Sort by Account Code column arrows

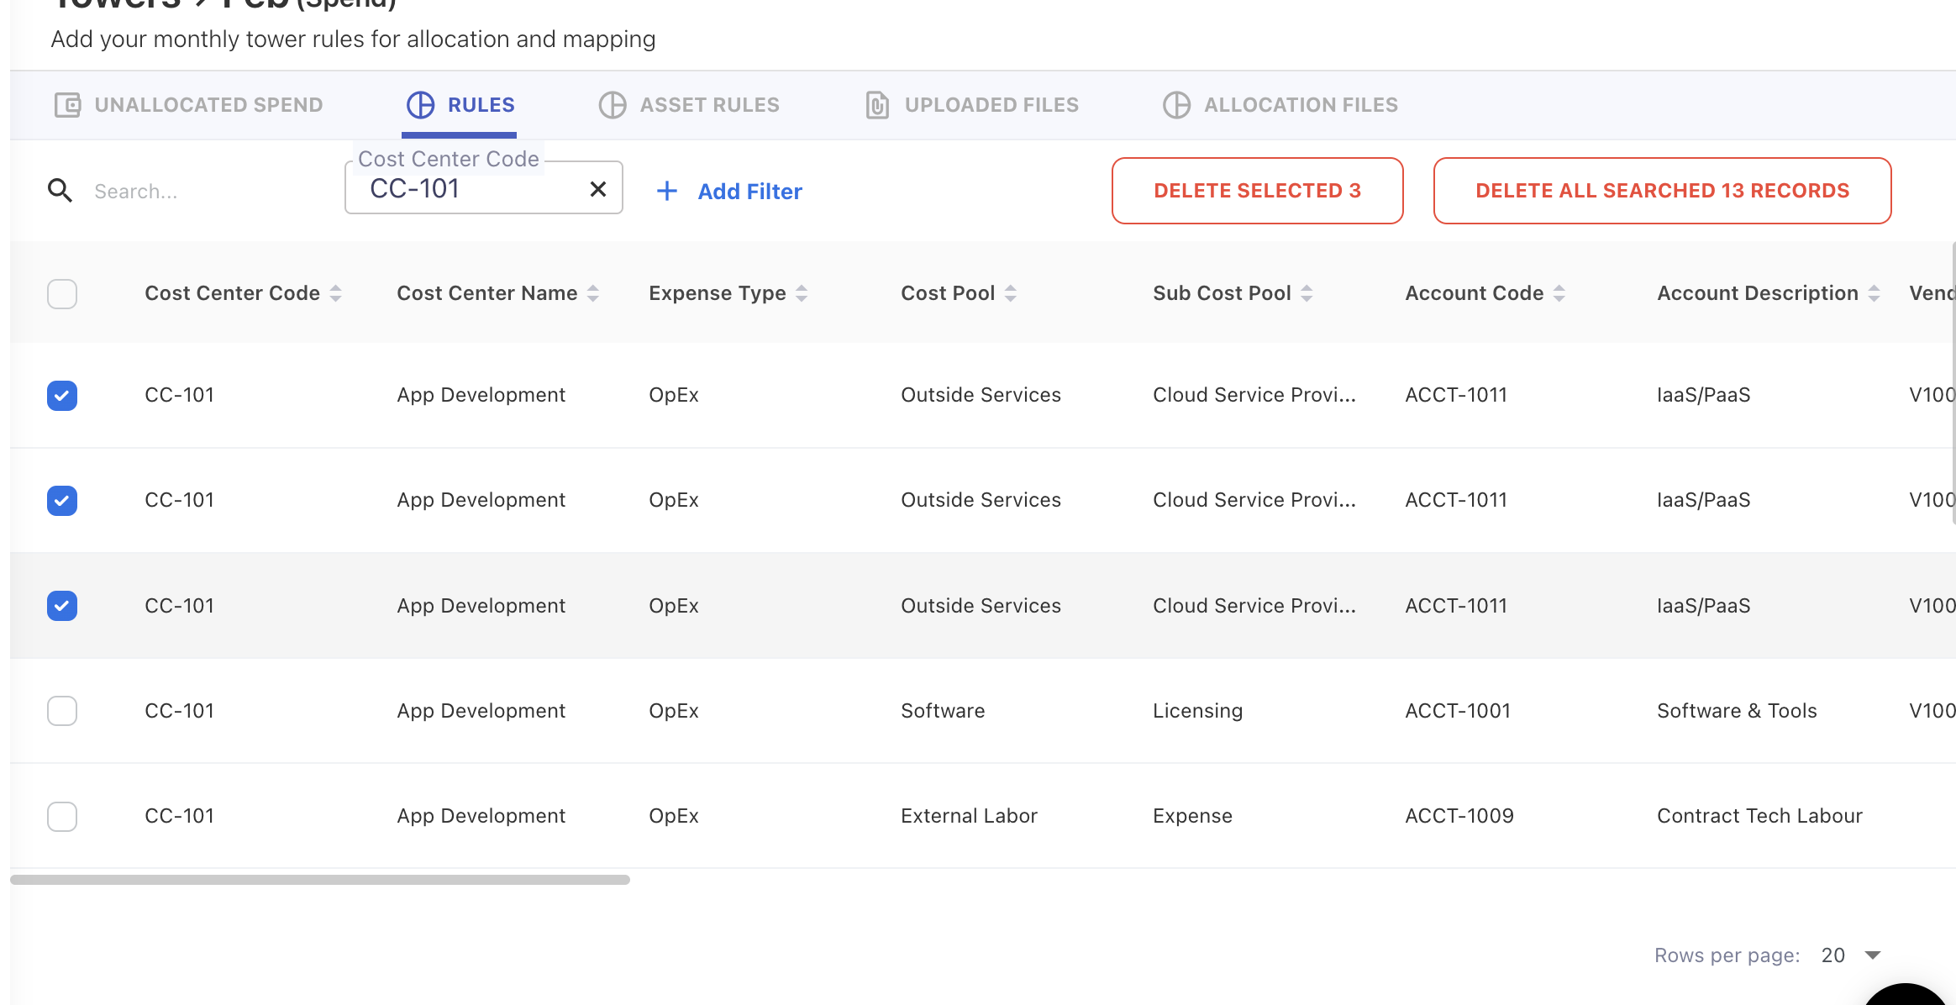tap(1559, 293)
